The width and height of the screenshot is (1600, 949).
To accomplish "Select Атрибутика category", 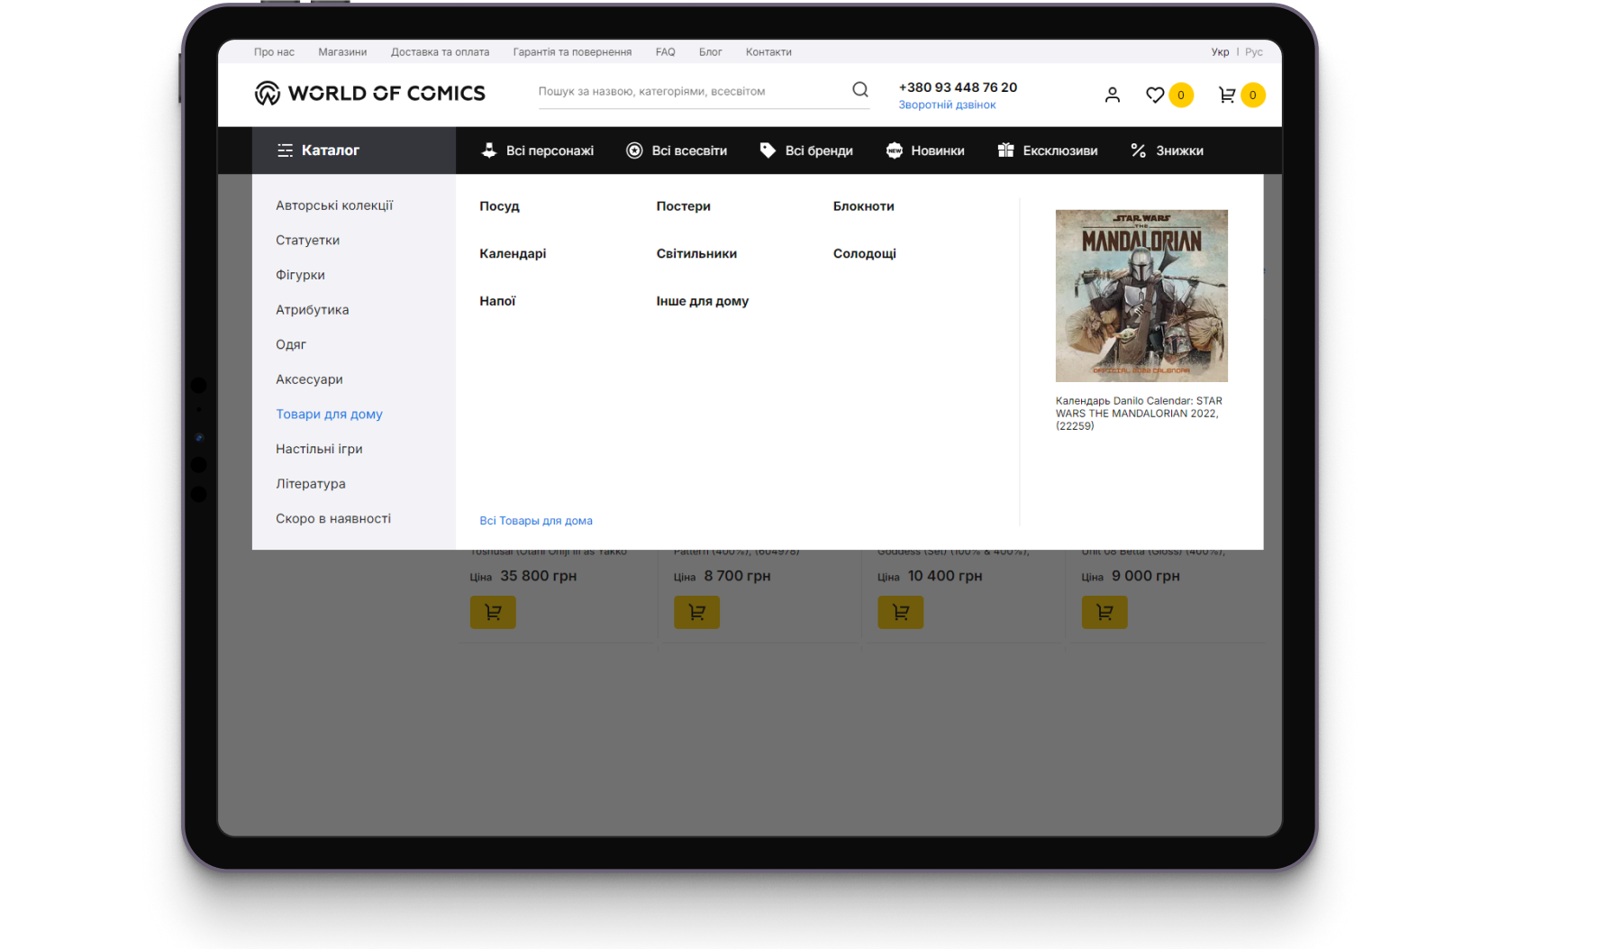I will tap(313, 310).
